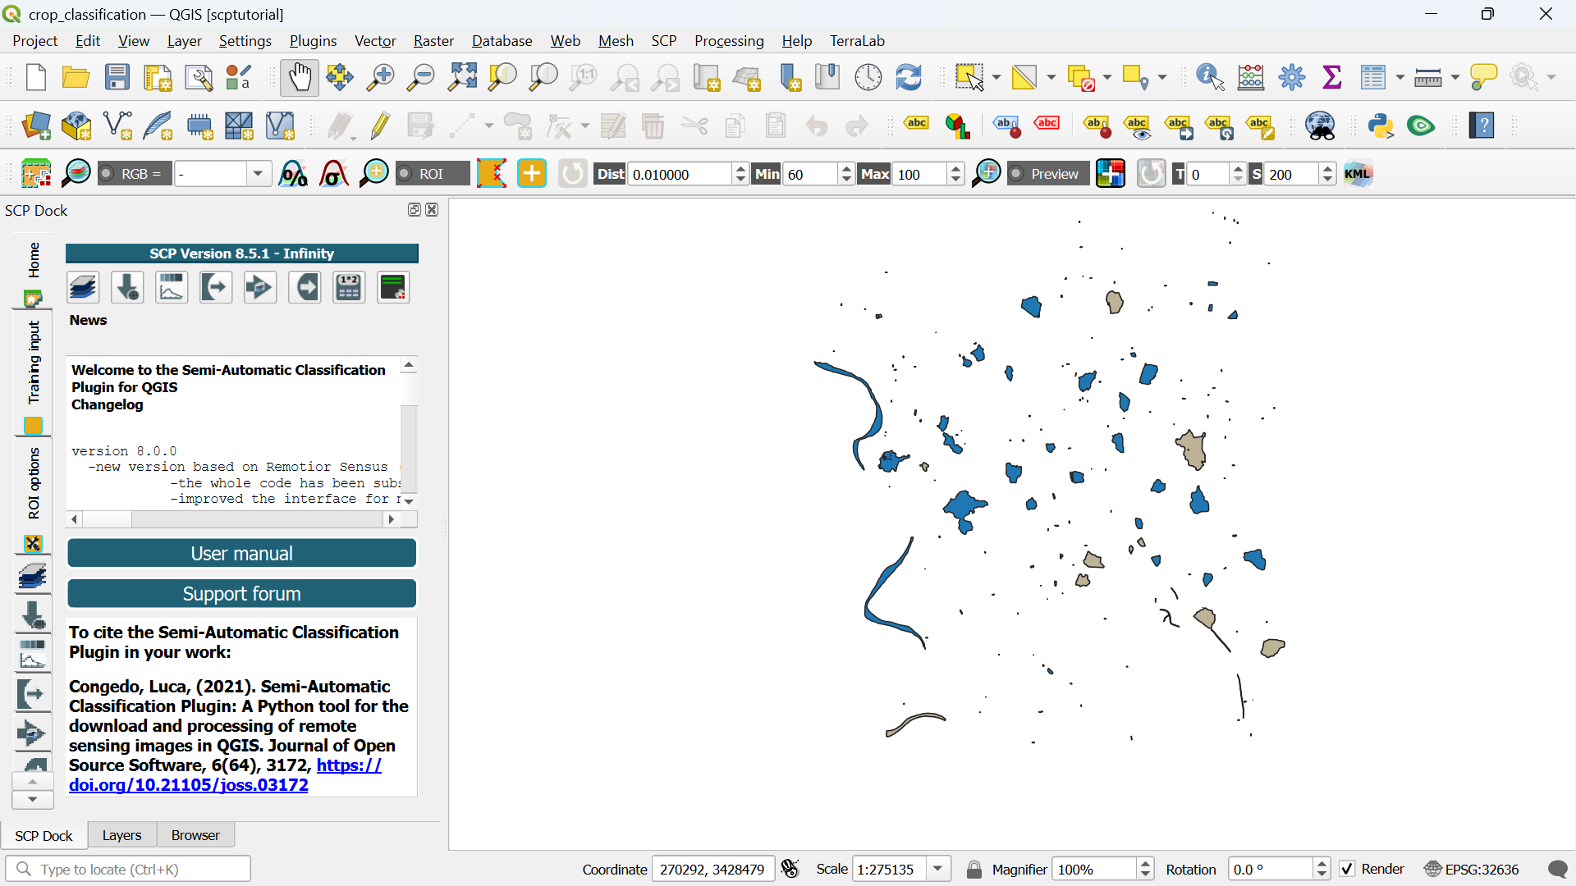Image resolution: width=1576 pixels, height=886 pixels.
Task: Click Toggle Editing pencil icon
Action: (x=380, y=126)
